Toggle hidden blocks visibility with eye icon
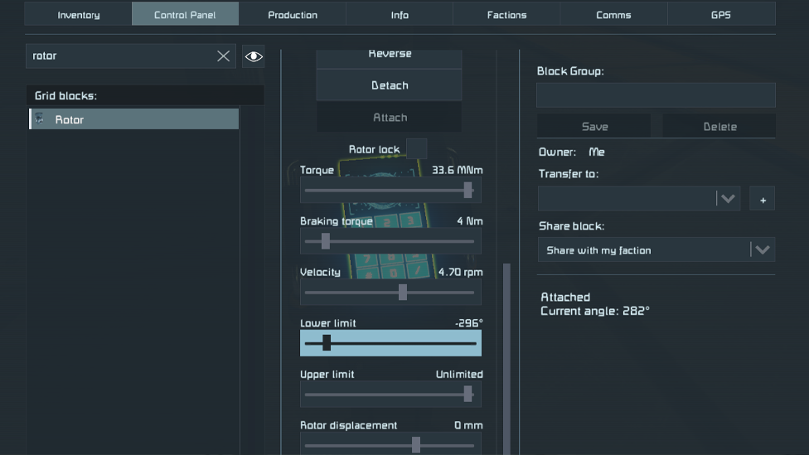The width and height of the screenshot is (809, 455). (254, 56)
